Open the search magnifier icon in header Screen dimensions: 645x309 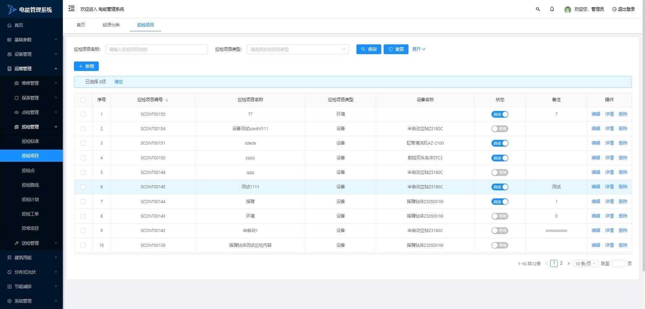538,9
